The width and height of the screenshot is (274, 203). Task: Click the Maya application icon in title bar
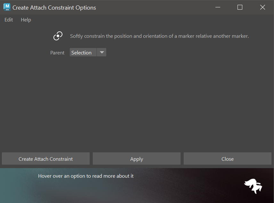[7, 7]
